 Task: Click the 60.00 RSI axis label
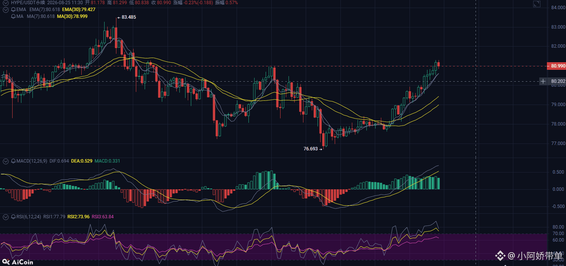[x=558, y=240]
